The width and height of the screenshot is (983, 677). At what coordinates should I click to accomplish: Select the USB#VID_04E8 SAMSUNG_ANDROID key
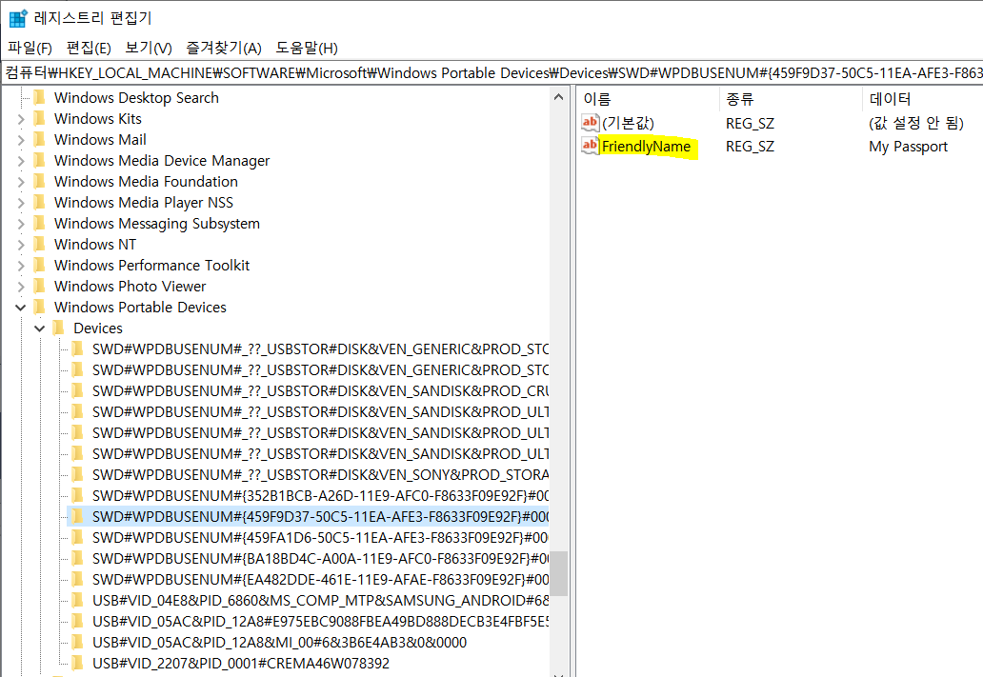pyautogui.click(x=320, y=601)
